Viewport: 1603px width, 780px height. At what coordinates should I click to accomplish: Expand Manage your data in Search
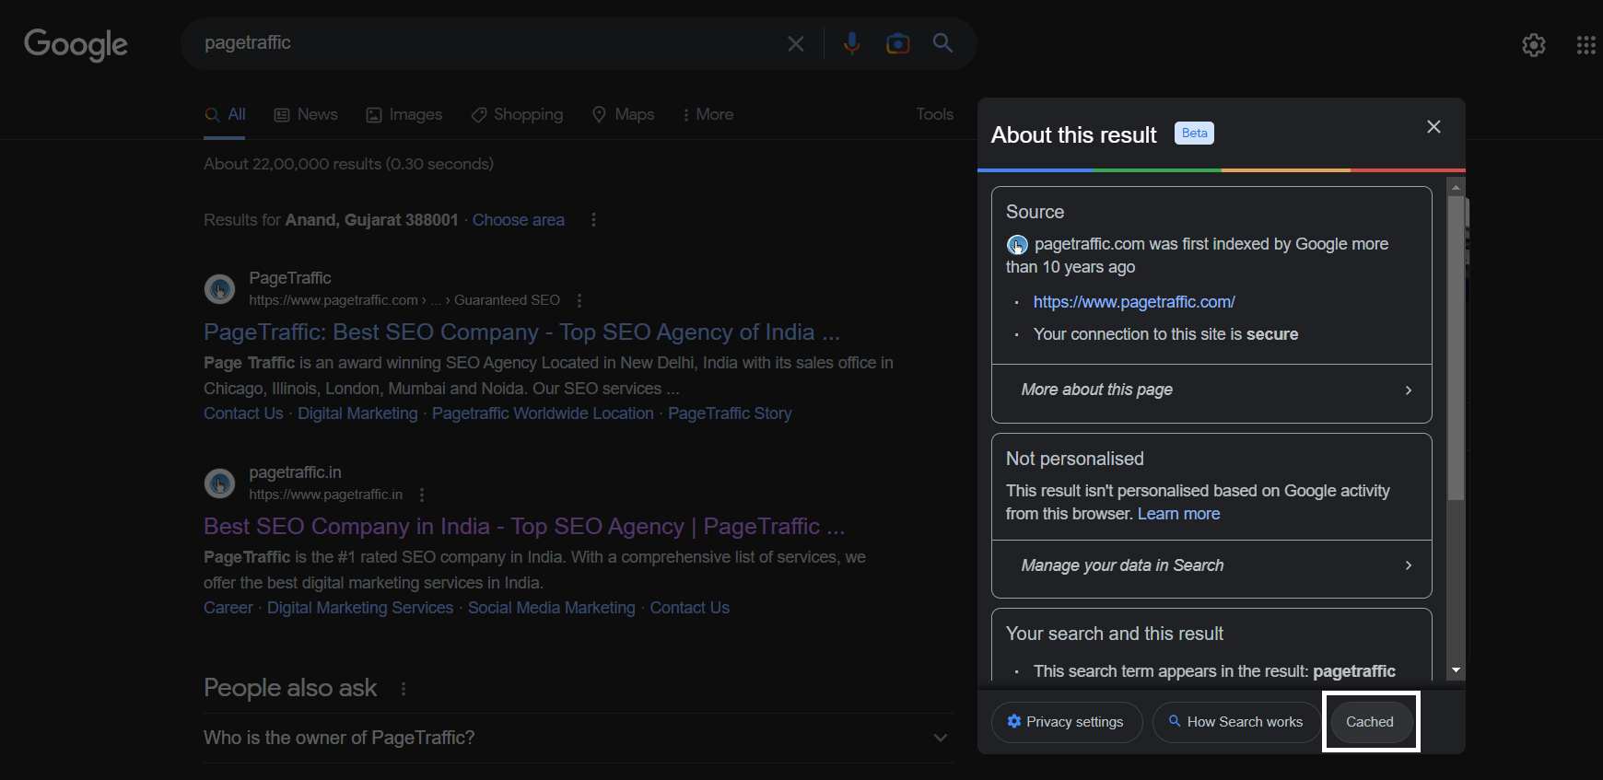click(1211, 565)
